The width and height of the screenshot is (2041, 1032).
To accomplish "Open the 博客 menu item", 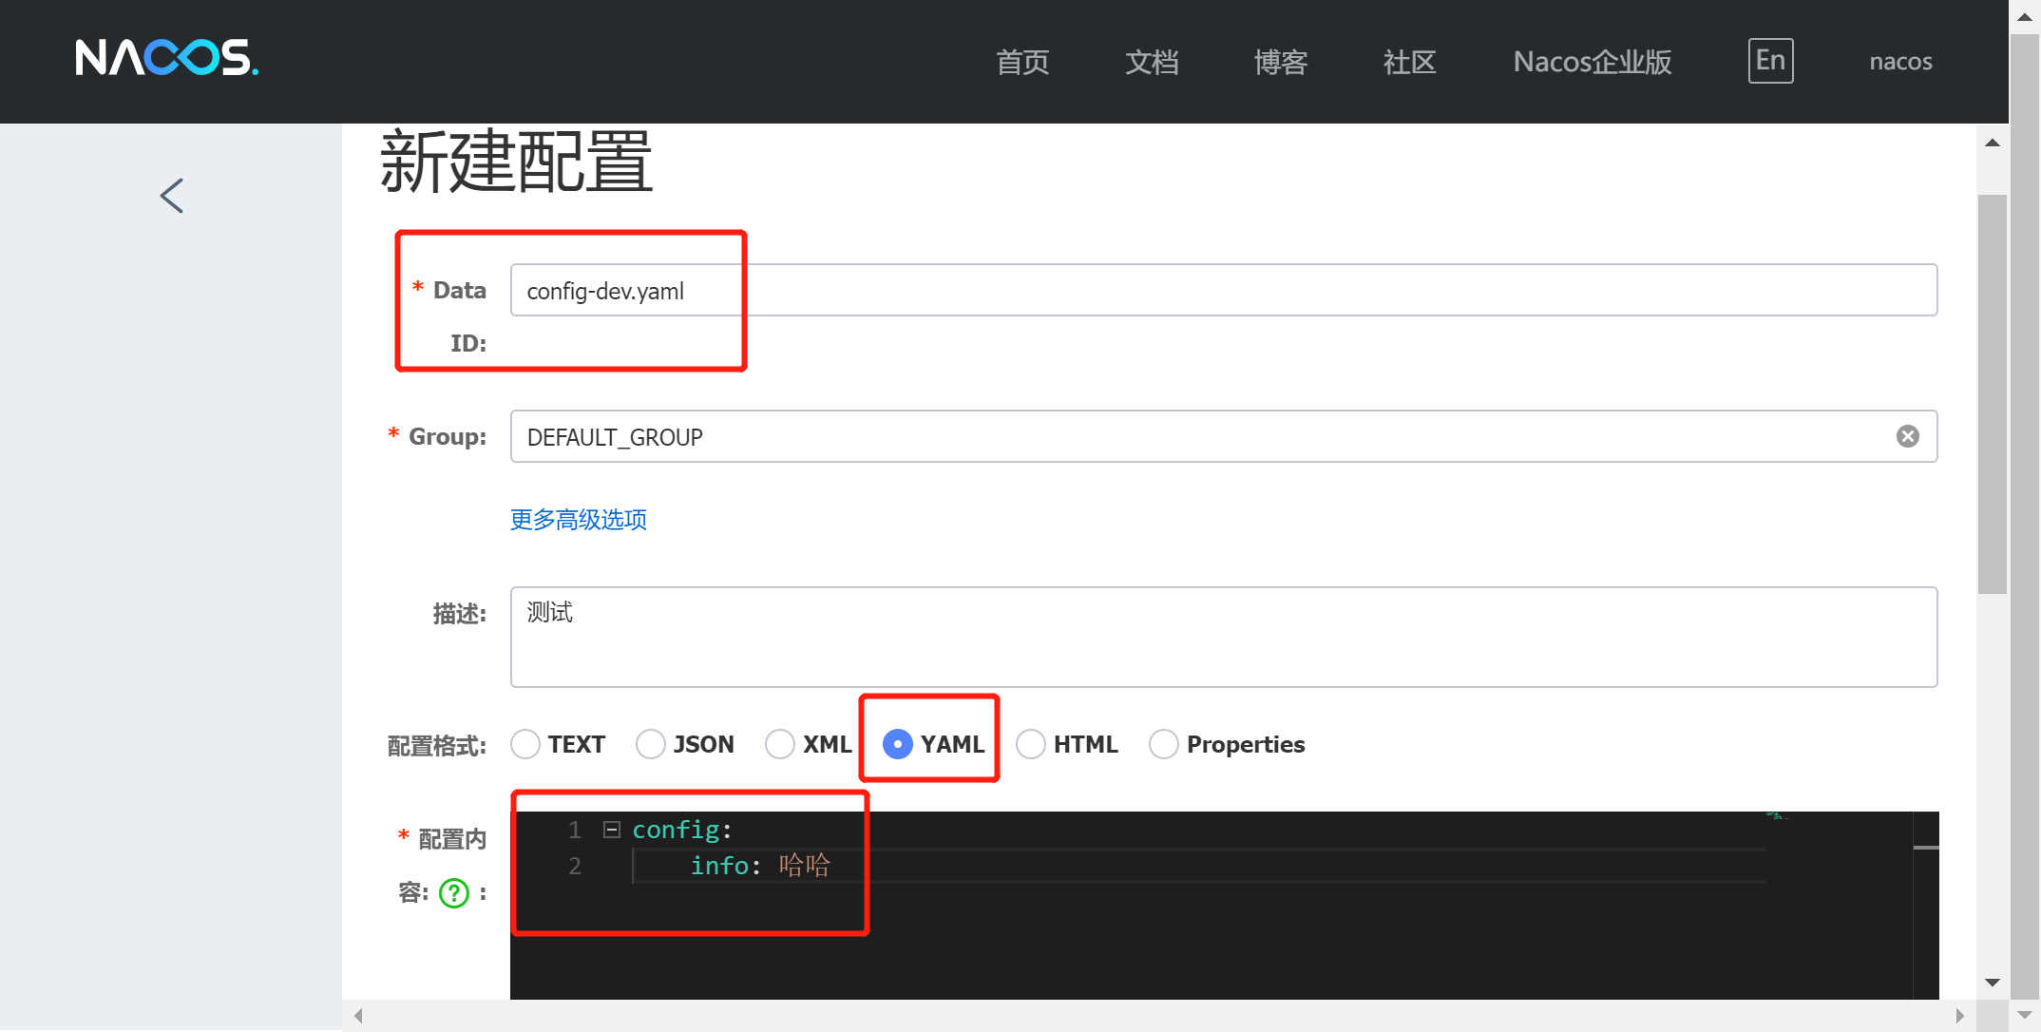I will coord(1281,62).
